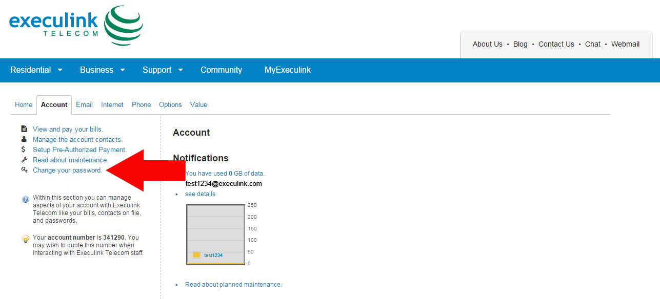
Task: Open the About Us link
Action: point(487,44)
